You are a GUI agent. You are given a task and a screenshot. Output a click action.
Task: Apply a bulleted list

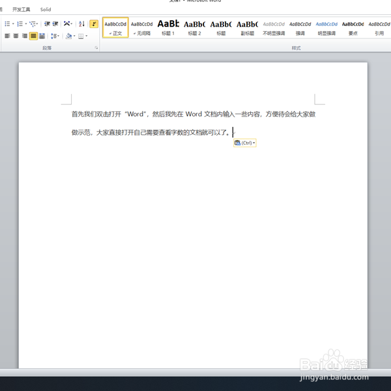(7, 23)
